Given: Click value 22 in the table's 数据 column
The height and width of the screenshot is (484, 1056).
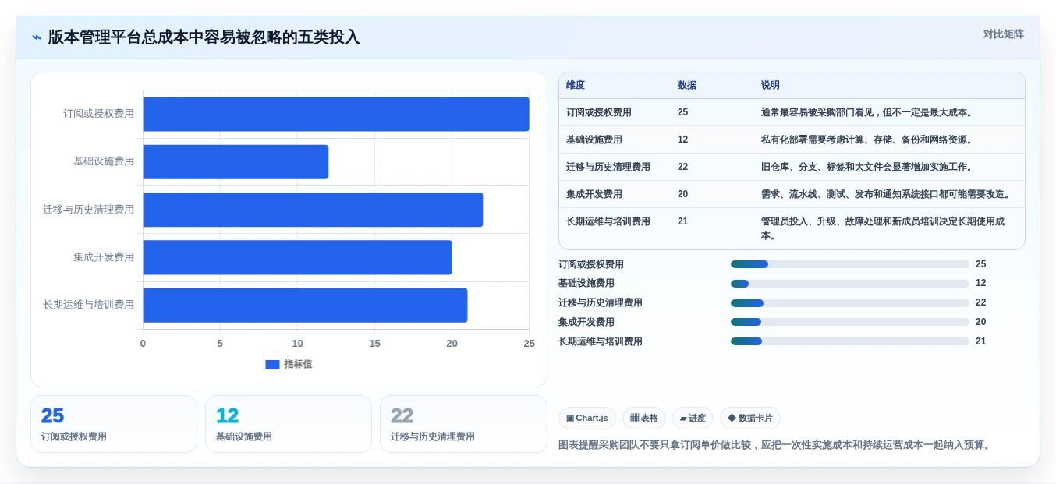Looking at the screenshot, I should pyautogui.click(x=683, y=167).
